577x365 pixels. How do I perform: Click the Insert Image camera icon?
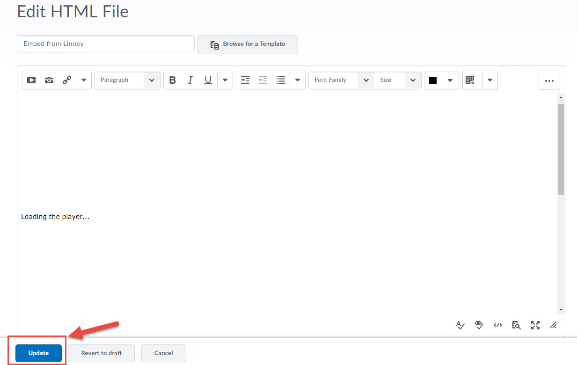[49, 80]
